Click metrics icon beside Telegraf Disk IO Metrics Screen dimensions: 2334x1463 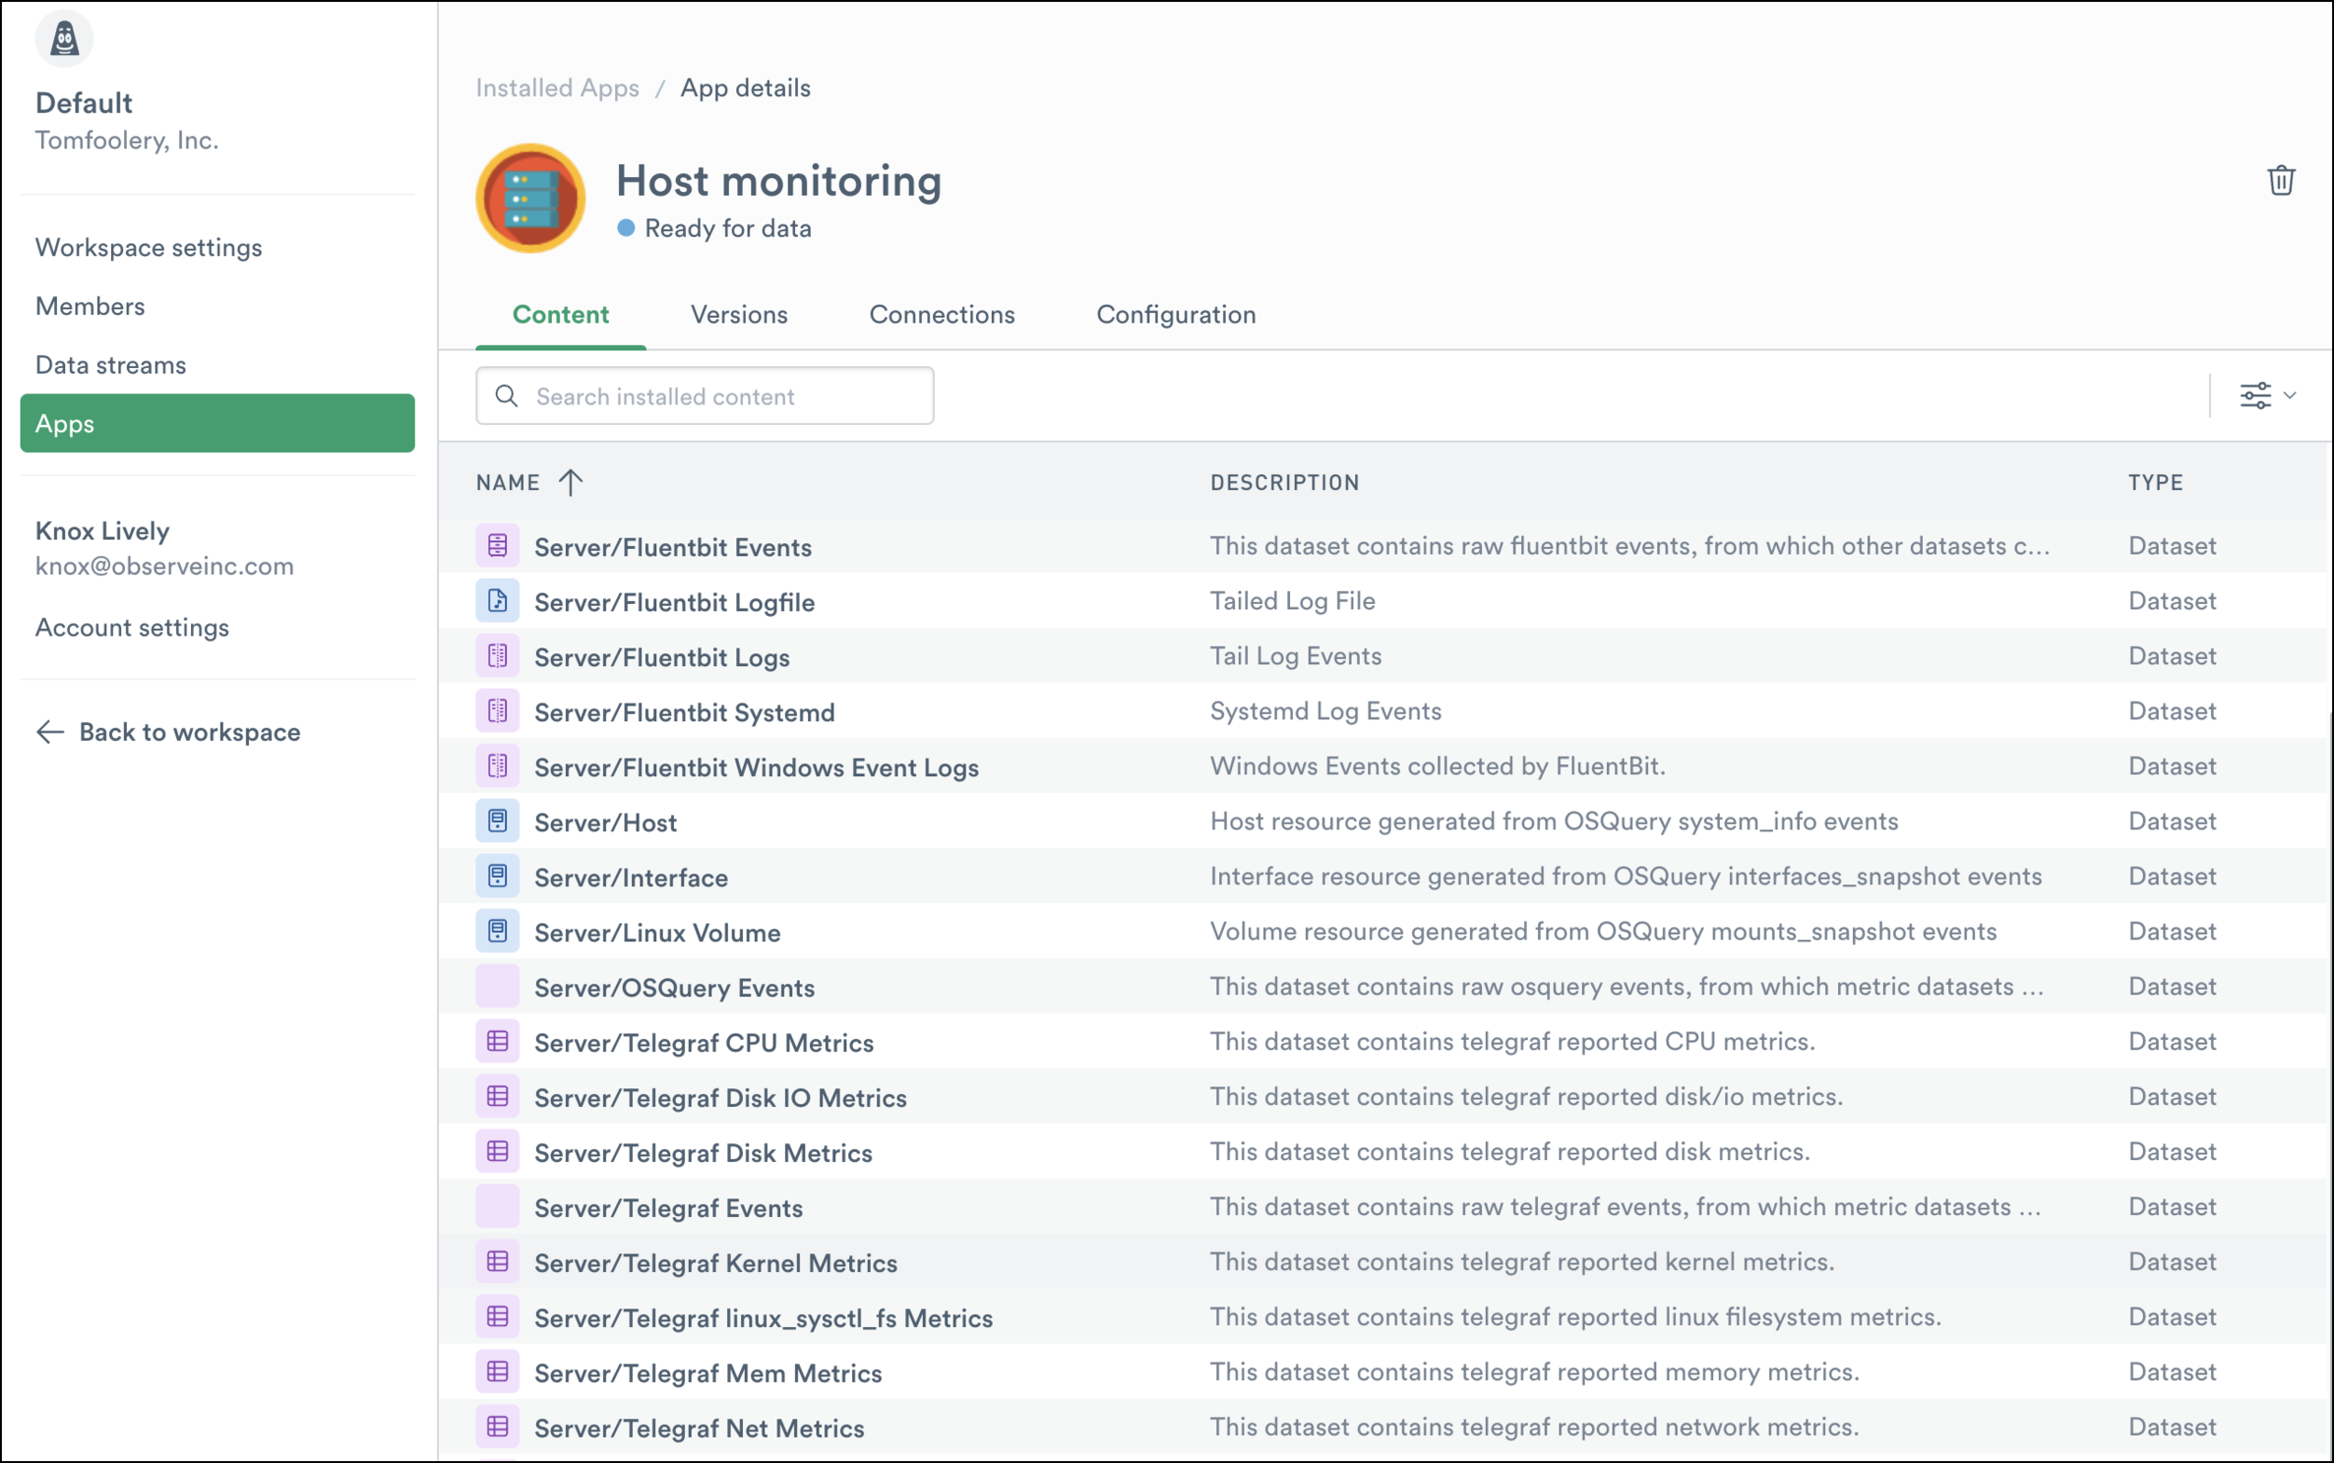[498, 1098]
